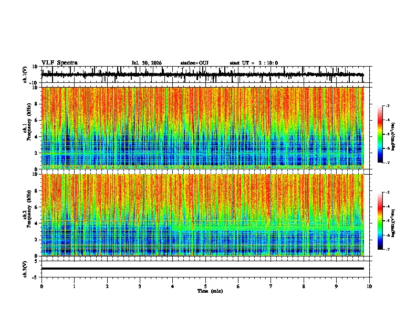Click inside the ch.2 spectrogram plot
Screen dimensions: 416x321
click(x=202, y=215)
